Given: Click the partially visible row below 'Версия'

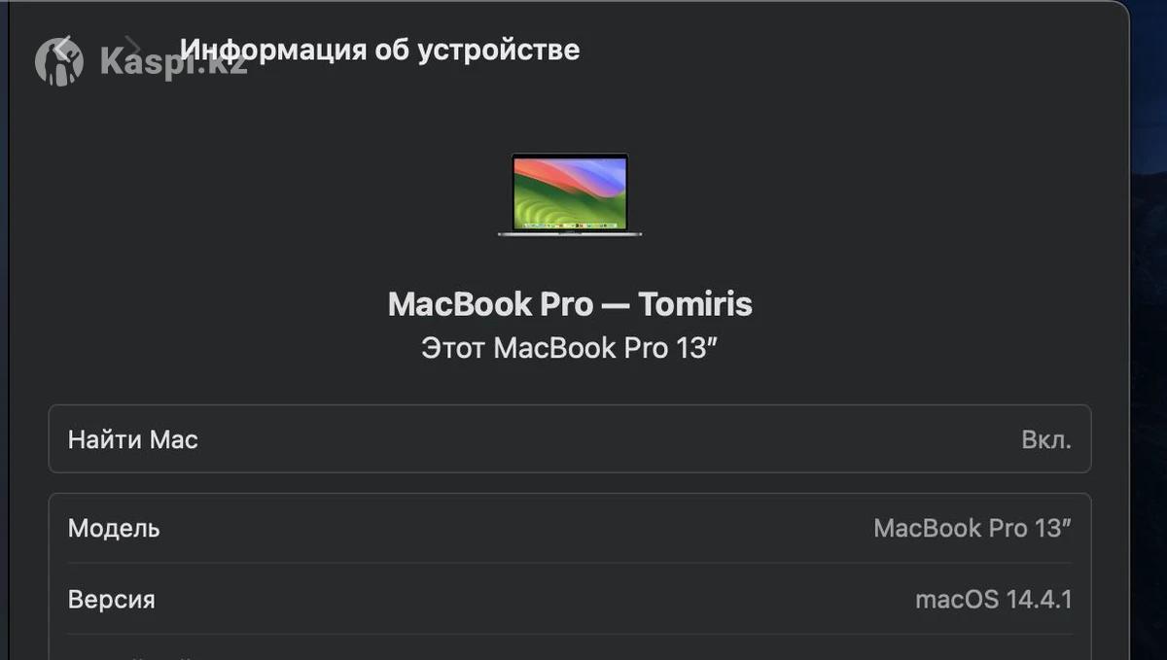Looking at the screenshot, I should click(570, 651).
